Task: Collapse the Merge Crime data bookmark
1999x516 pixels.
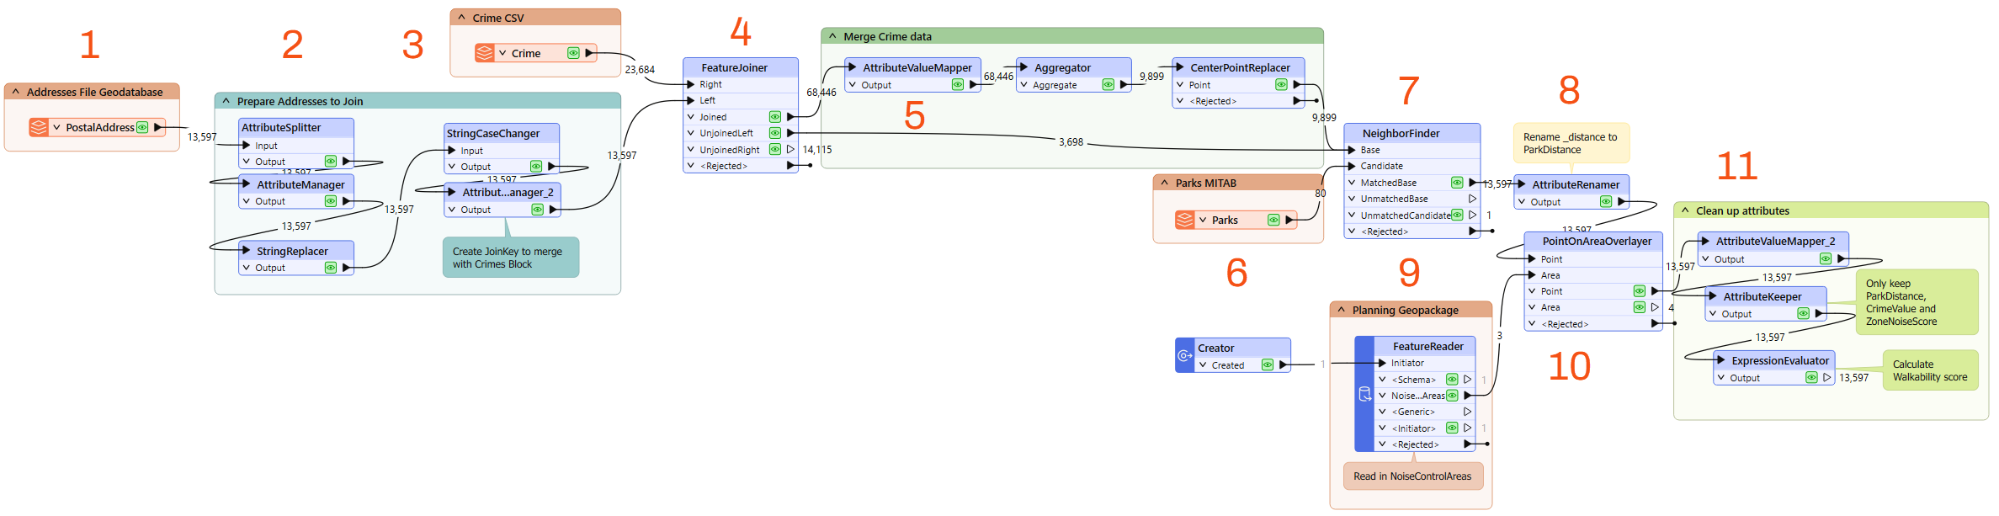Action: pos(832,36)
